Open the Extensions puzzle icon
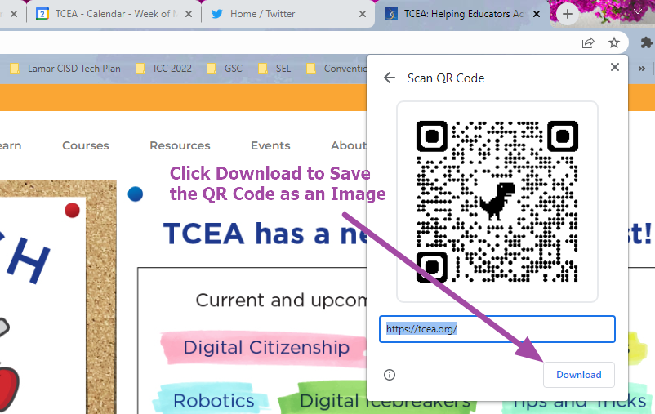The height and width of the screenshot is (414, 655). [646, 42]
